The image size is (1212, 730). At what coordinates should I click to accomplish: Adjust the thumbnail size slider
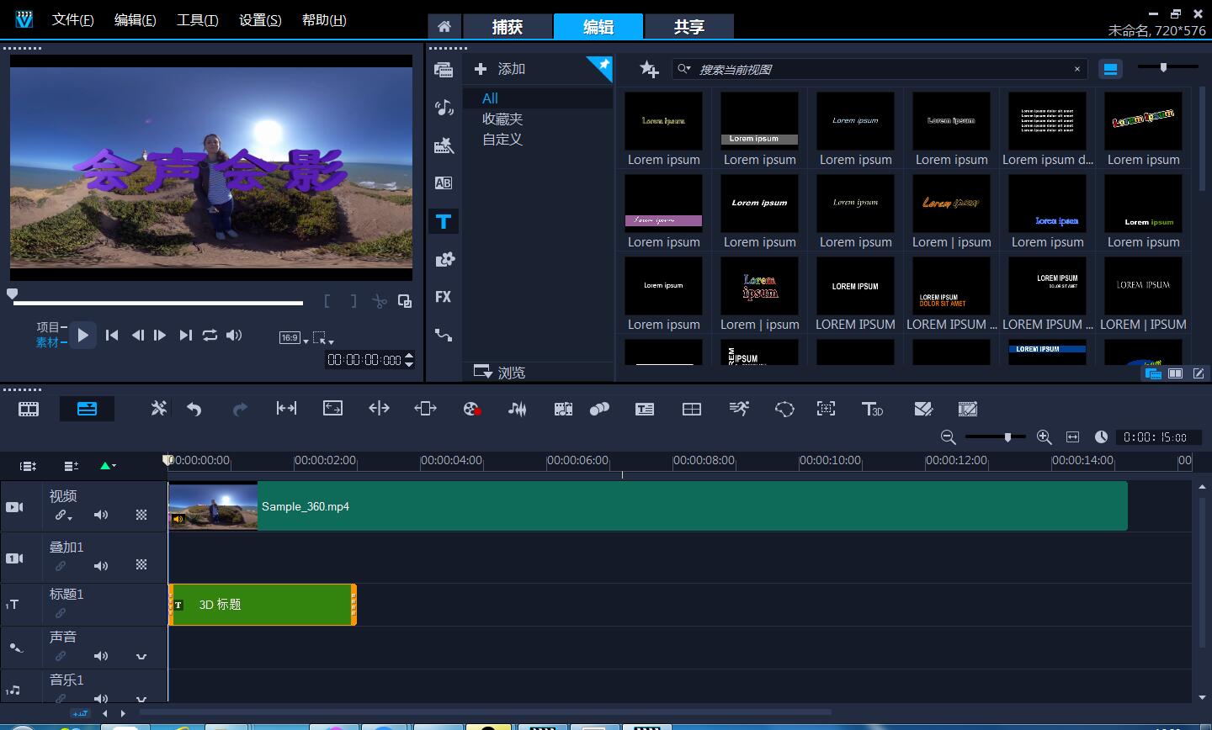pos(1164,66)
